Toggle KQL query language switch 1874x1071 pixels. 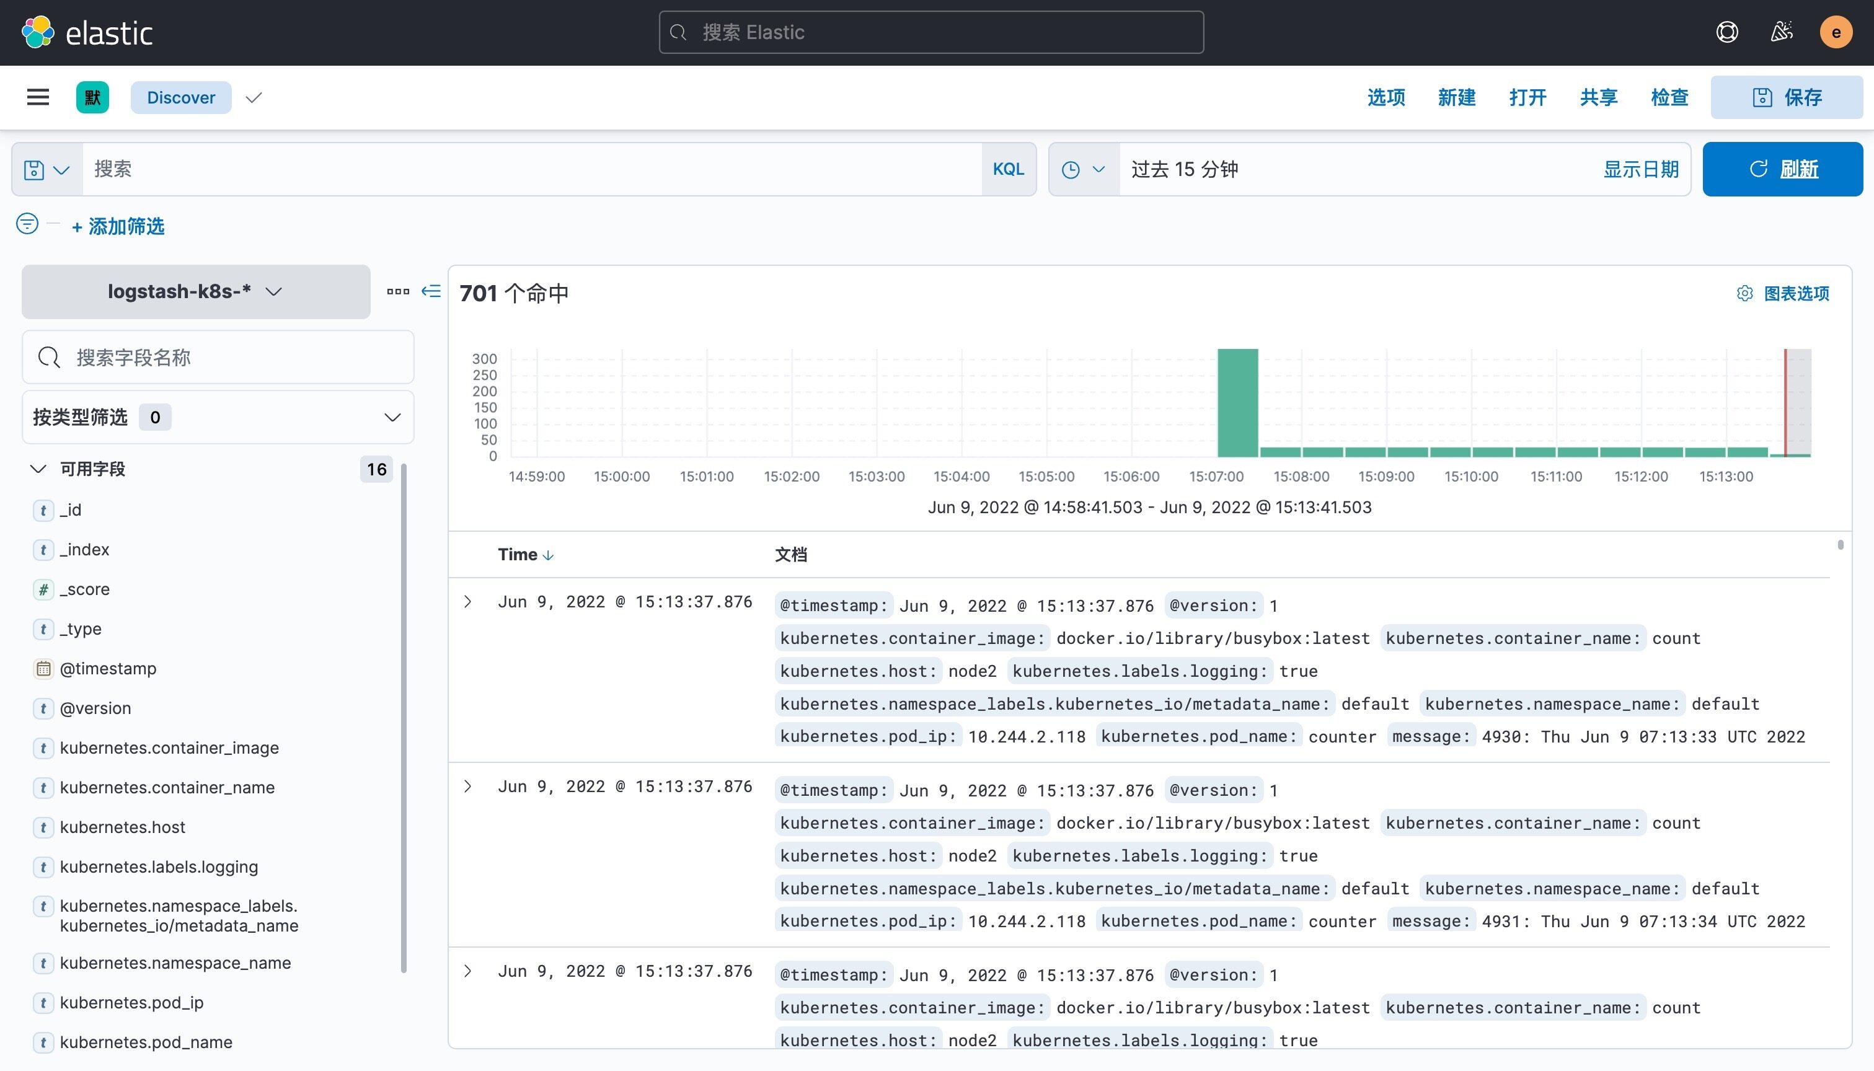[1007, 169]
